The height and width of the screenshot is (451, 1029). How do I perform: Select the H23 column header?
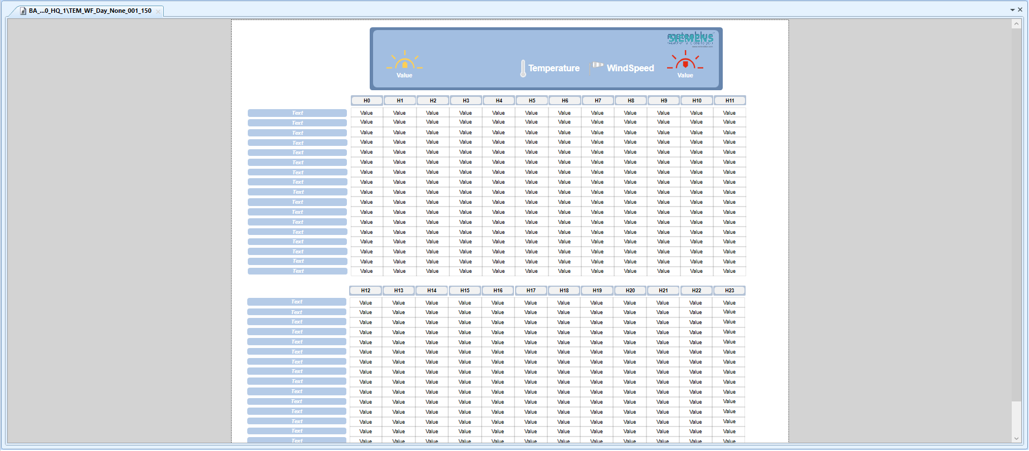pyautogui.click(x=729, y=291)
